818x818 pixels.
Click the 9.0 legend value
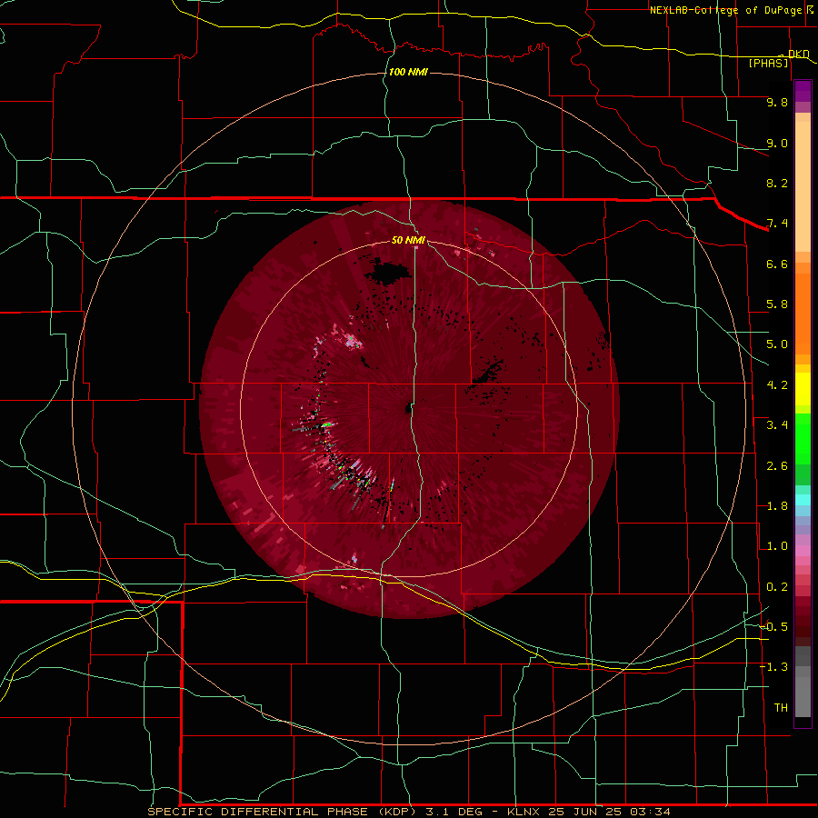(777, 143)
